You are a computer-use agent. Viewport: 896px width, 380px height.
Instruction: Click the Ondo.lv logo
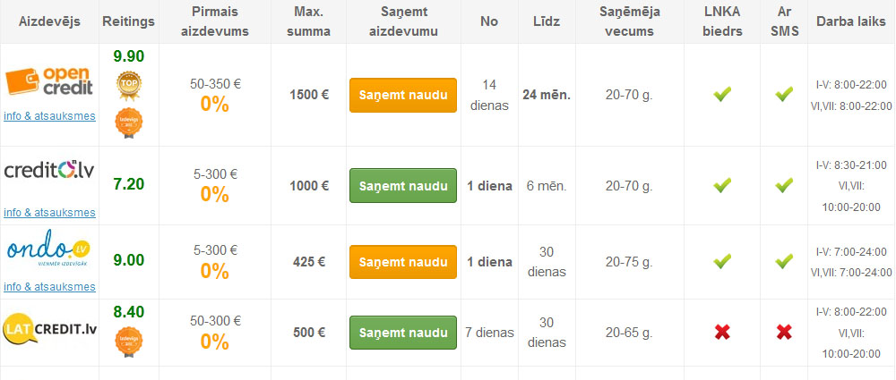(49, 249)
